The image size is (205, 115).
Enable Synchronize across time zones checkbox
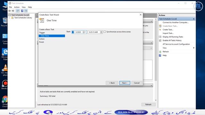[x=105, y=32]
